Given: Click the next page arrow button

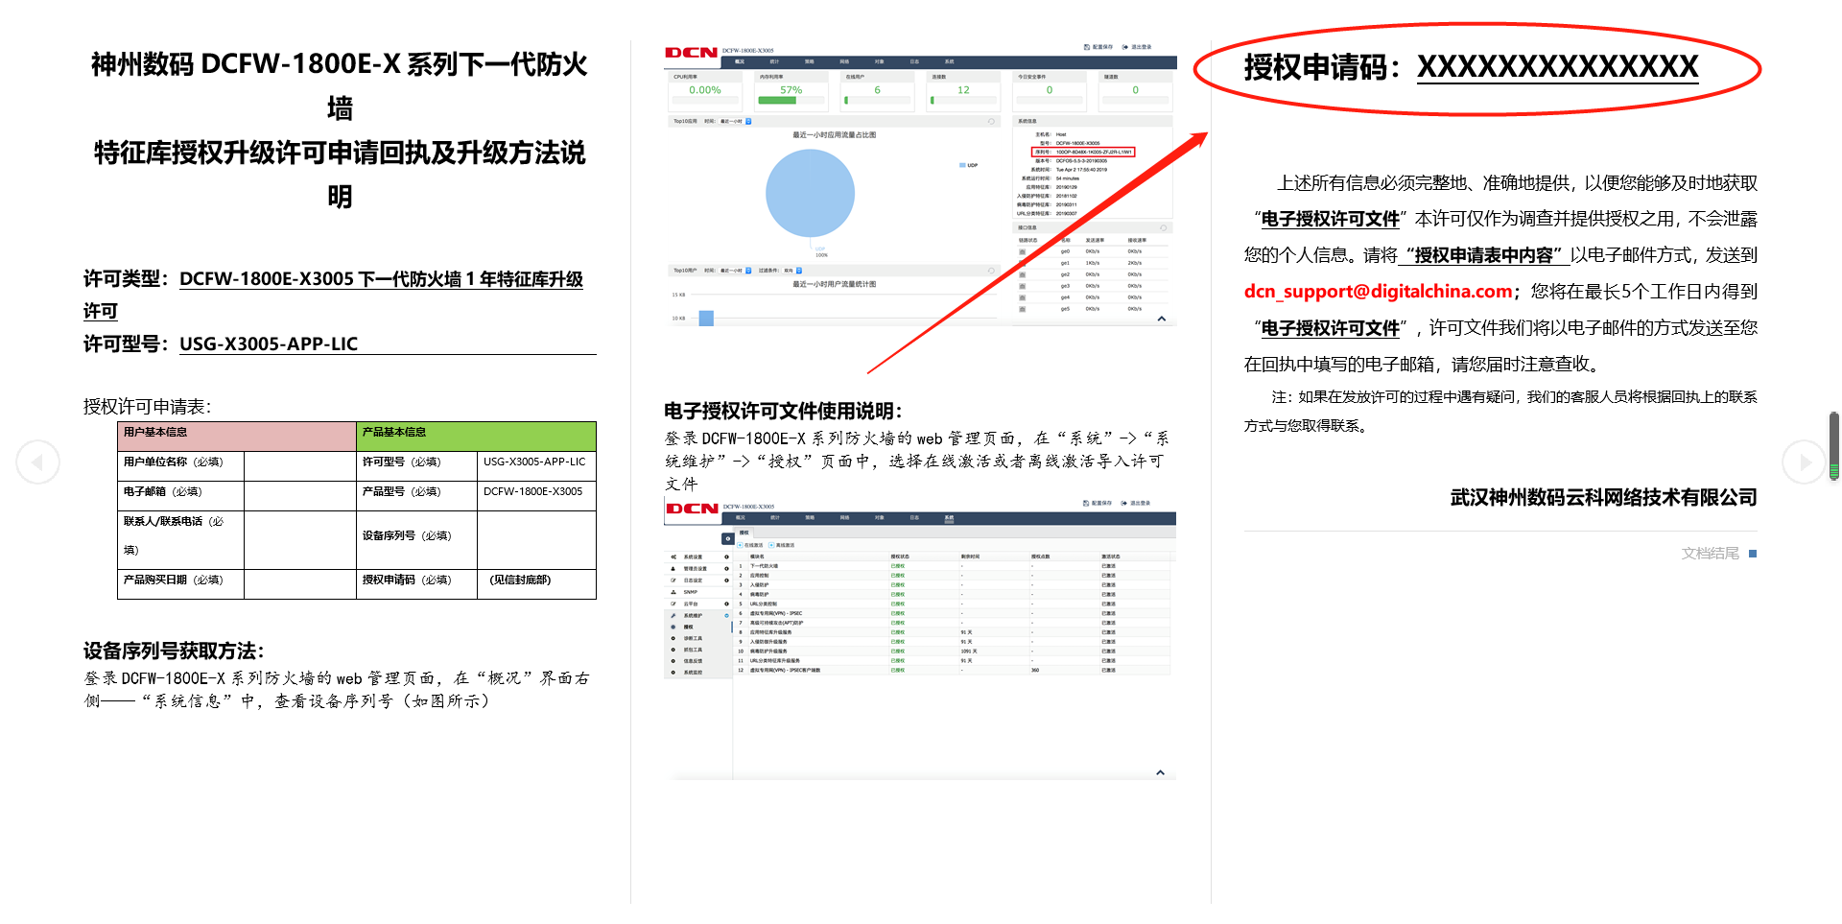Looking at the screenshot, I should tap(1804, 462).
